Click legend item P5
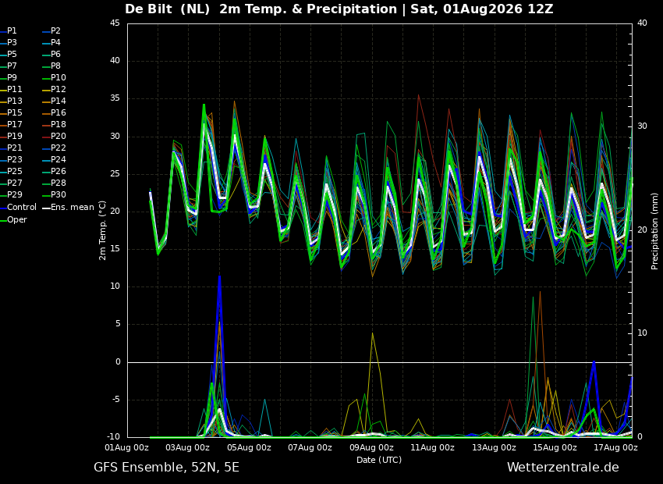This screenshot has width=663, height=484. [x=9, y=55]
